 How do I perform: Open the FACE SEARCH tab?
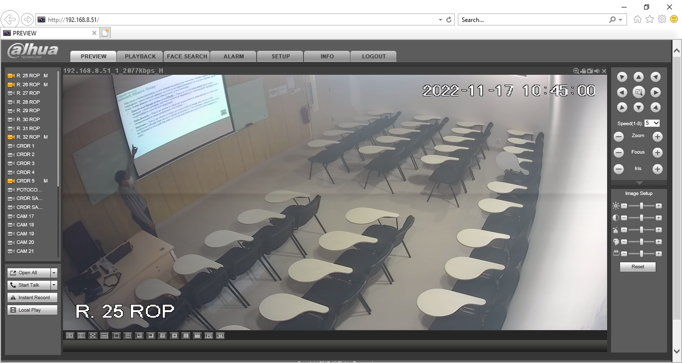(187, 56)
